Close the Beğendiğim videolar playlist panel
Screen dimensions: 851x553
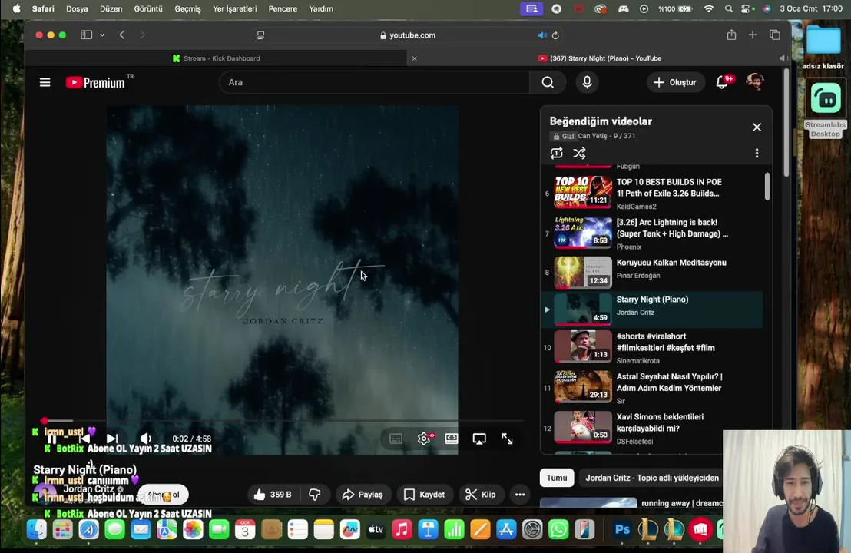(757, 127)
